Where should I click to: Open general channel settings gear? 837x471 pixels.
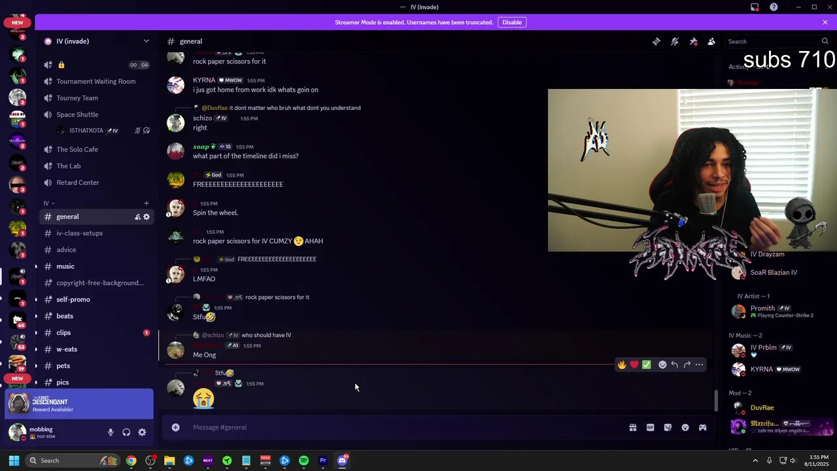coord(146,217)
